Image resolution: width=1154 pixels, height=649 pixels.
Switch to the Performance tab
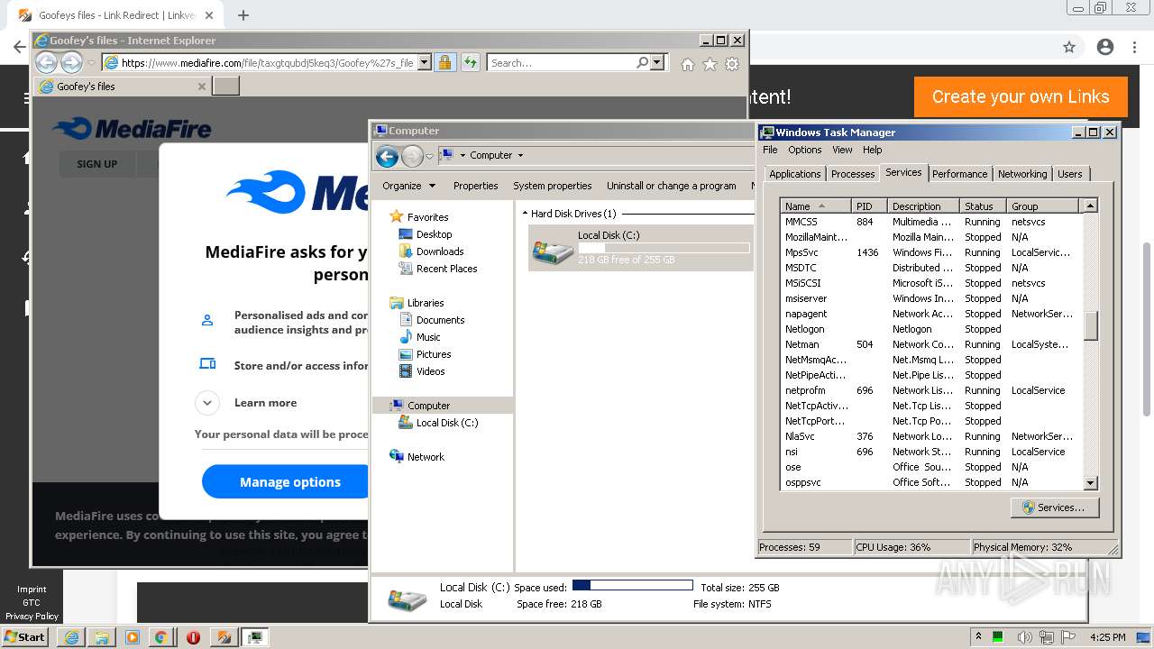click(x=959, y=174)
